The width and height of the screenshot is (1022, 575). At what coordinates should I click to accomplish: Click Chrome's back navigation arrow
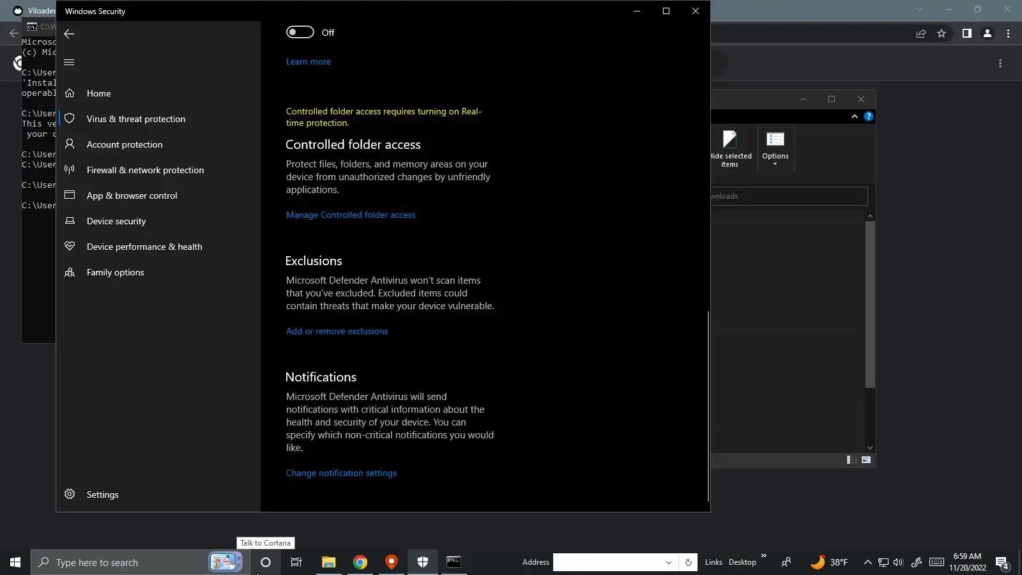point(14,34)
